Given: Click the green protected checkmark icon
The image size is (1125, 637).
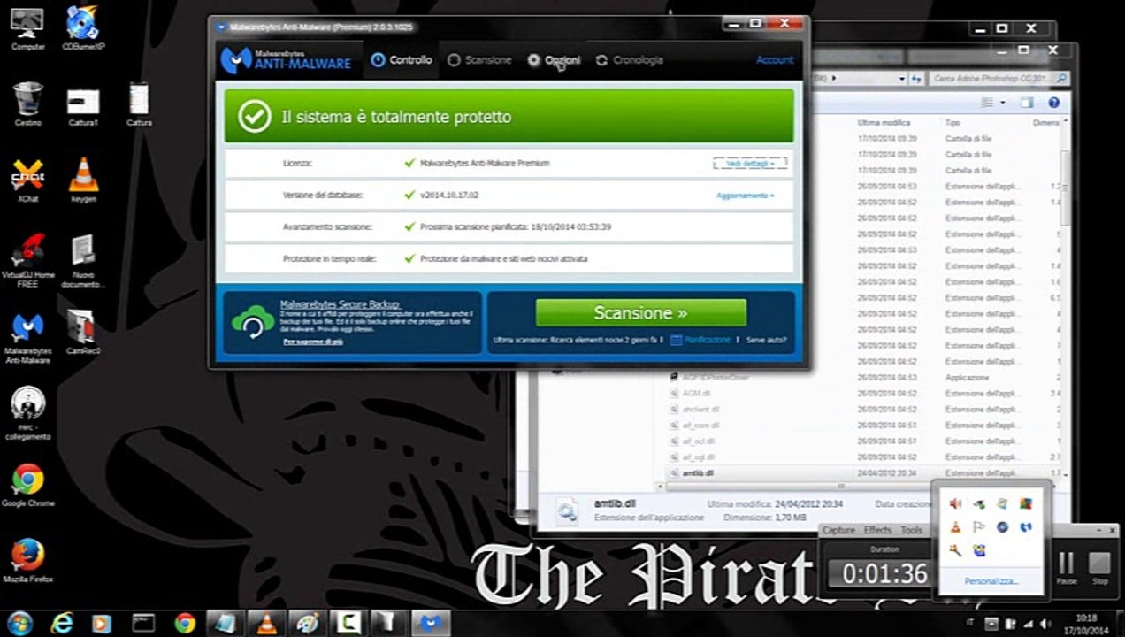Looking at the screenshot, I should point(255,117).
